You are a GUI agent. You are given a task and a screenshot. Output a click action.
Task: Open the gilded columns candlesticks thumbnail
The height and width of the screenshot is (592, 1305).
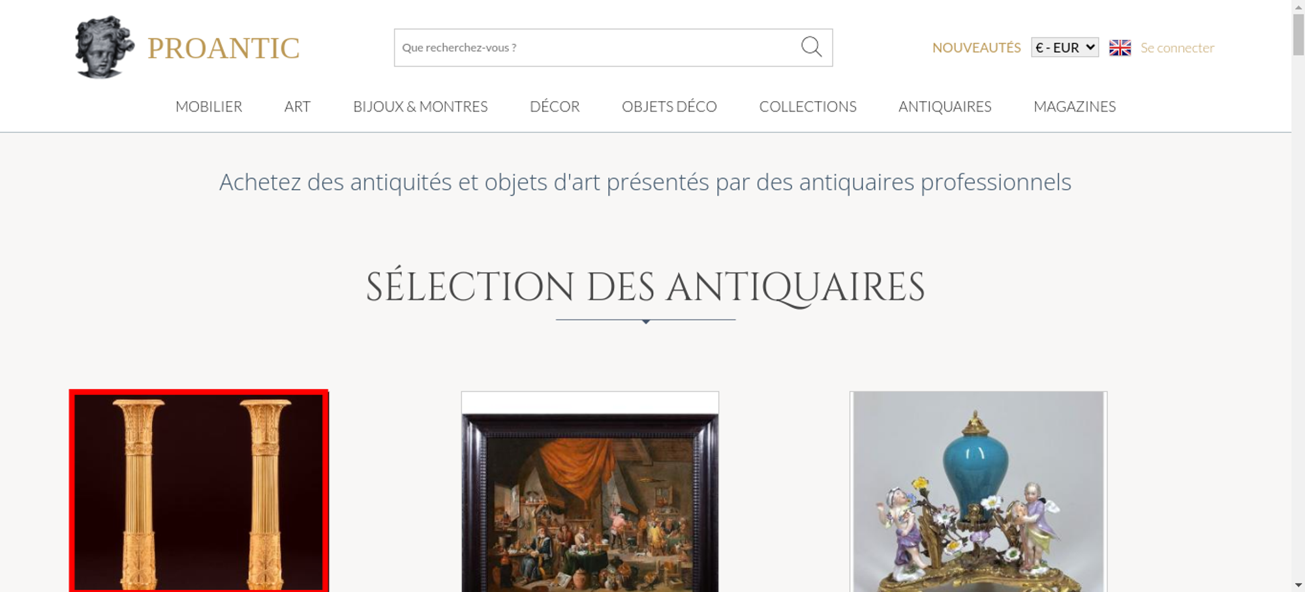[199, 491]
